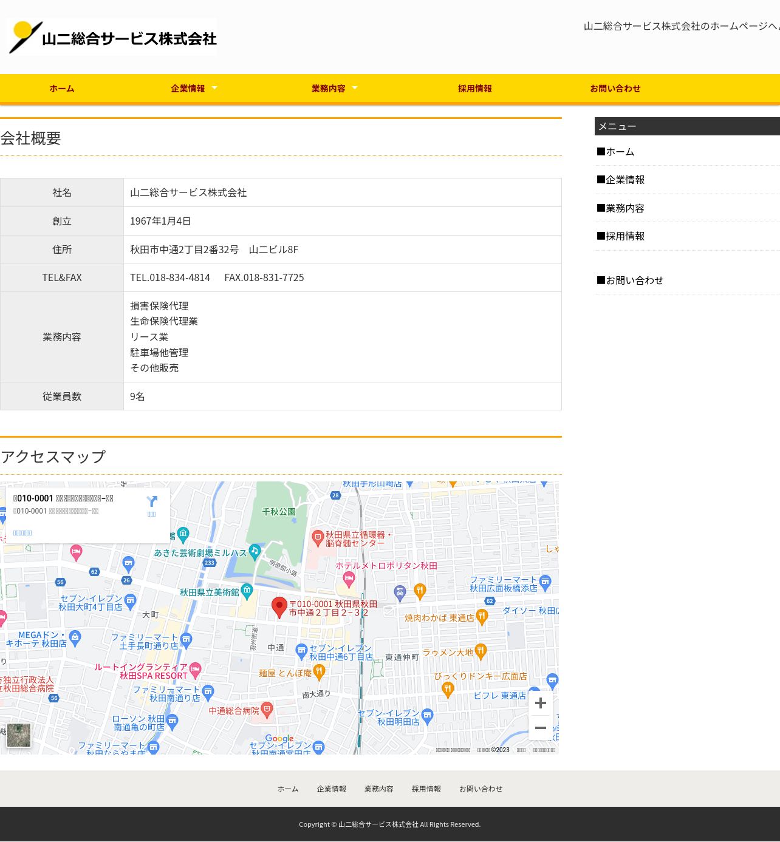Open ホーム in the yellow navigation bar
Viewport: 780px width, 842px height.
[62, 89]
